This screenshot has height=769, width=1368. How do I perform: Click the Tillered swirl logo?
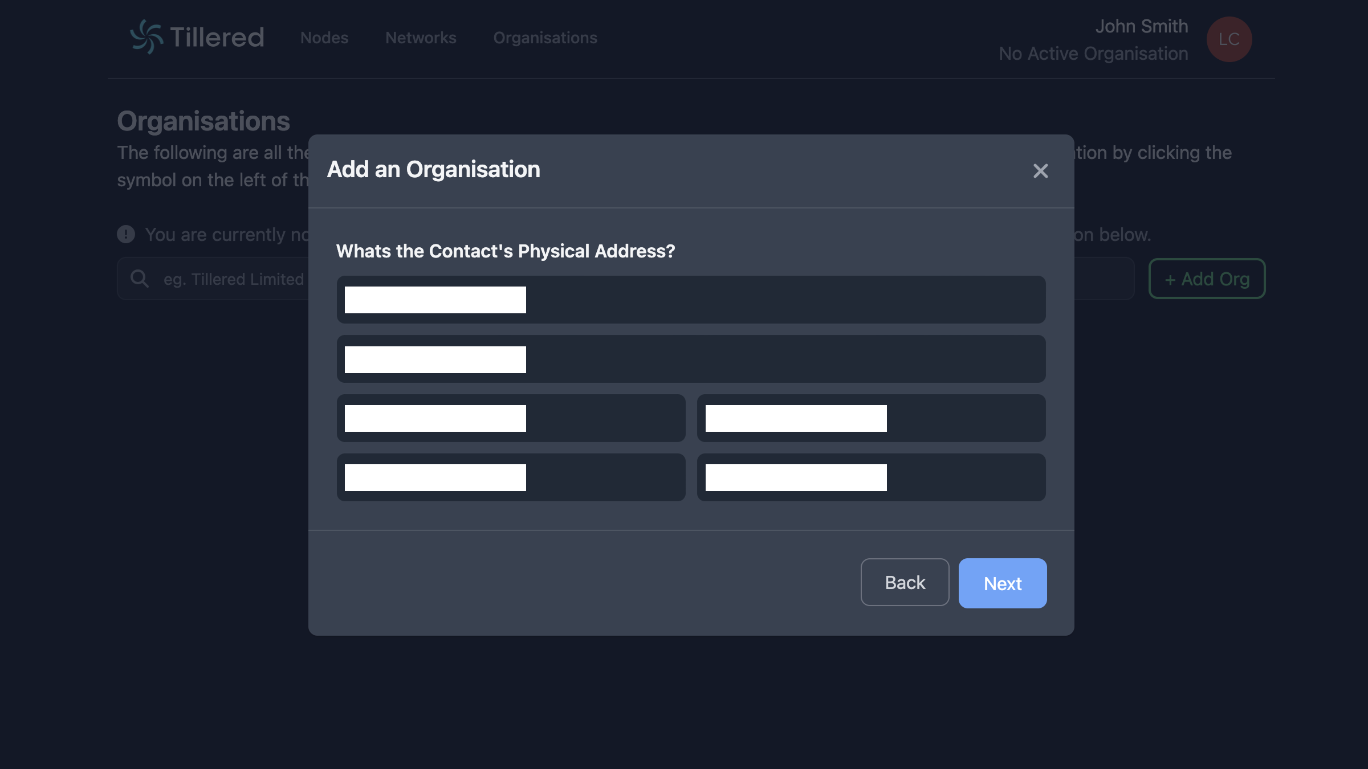pyautogui.click(x=147, y=37)
